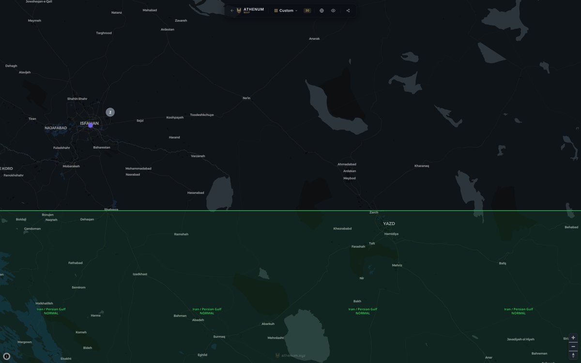This screenshot has height=363, width=581.
Task: Click the Varzaneh town label
Action: pos(198,156)
